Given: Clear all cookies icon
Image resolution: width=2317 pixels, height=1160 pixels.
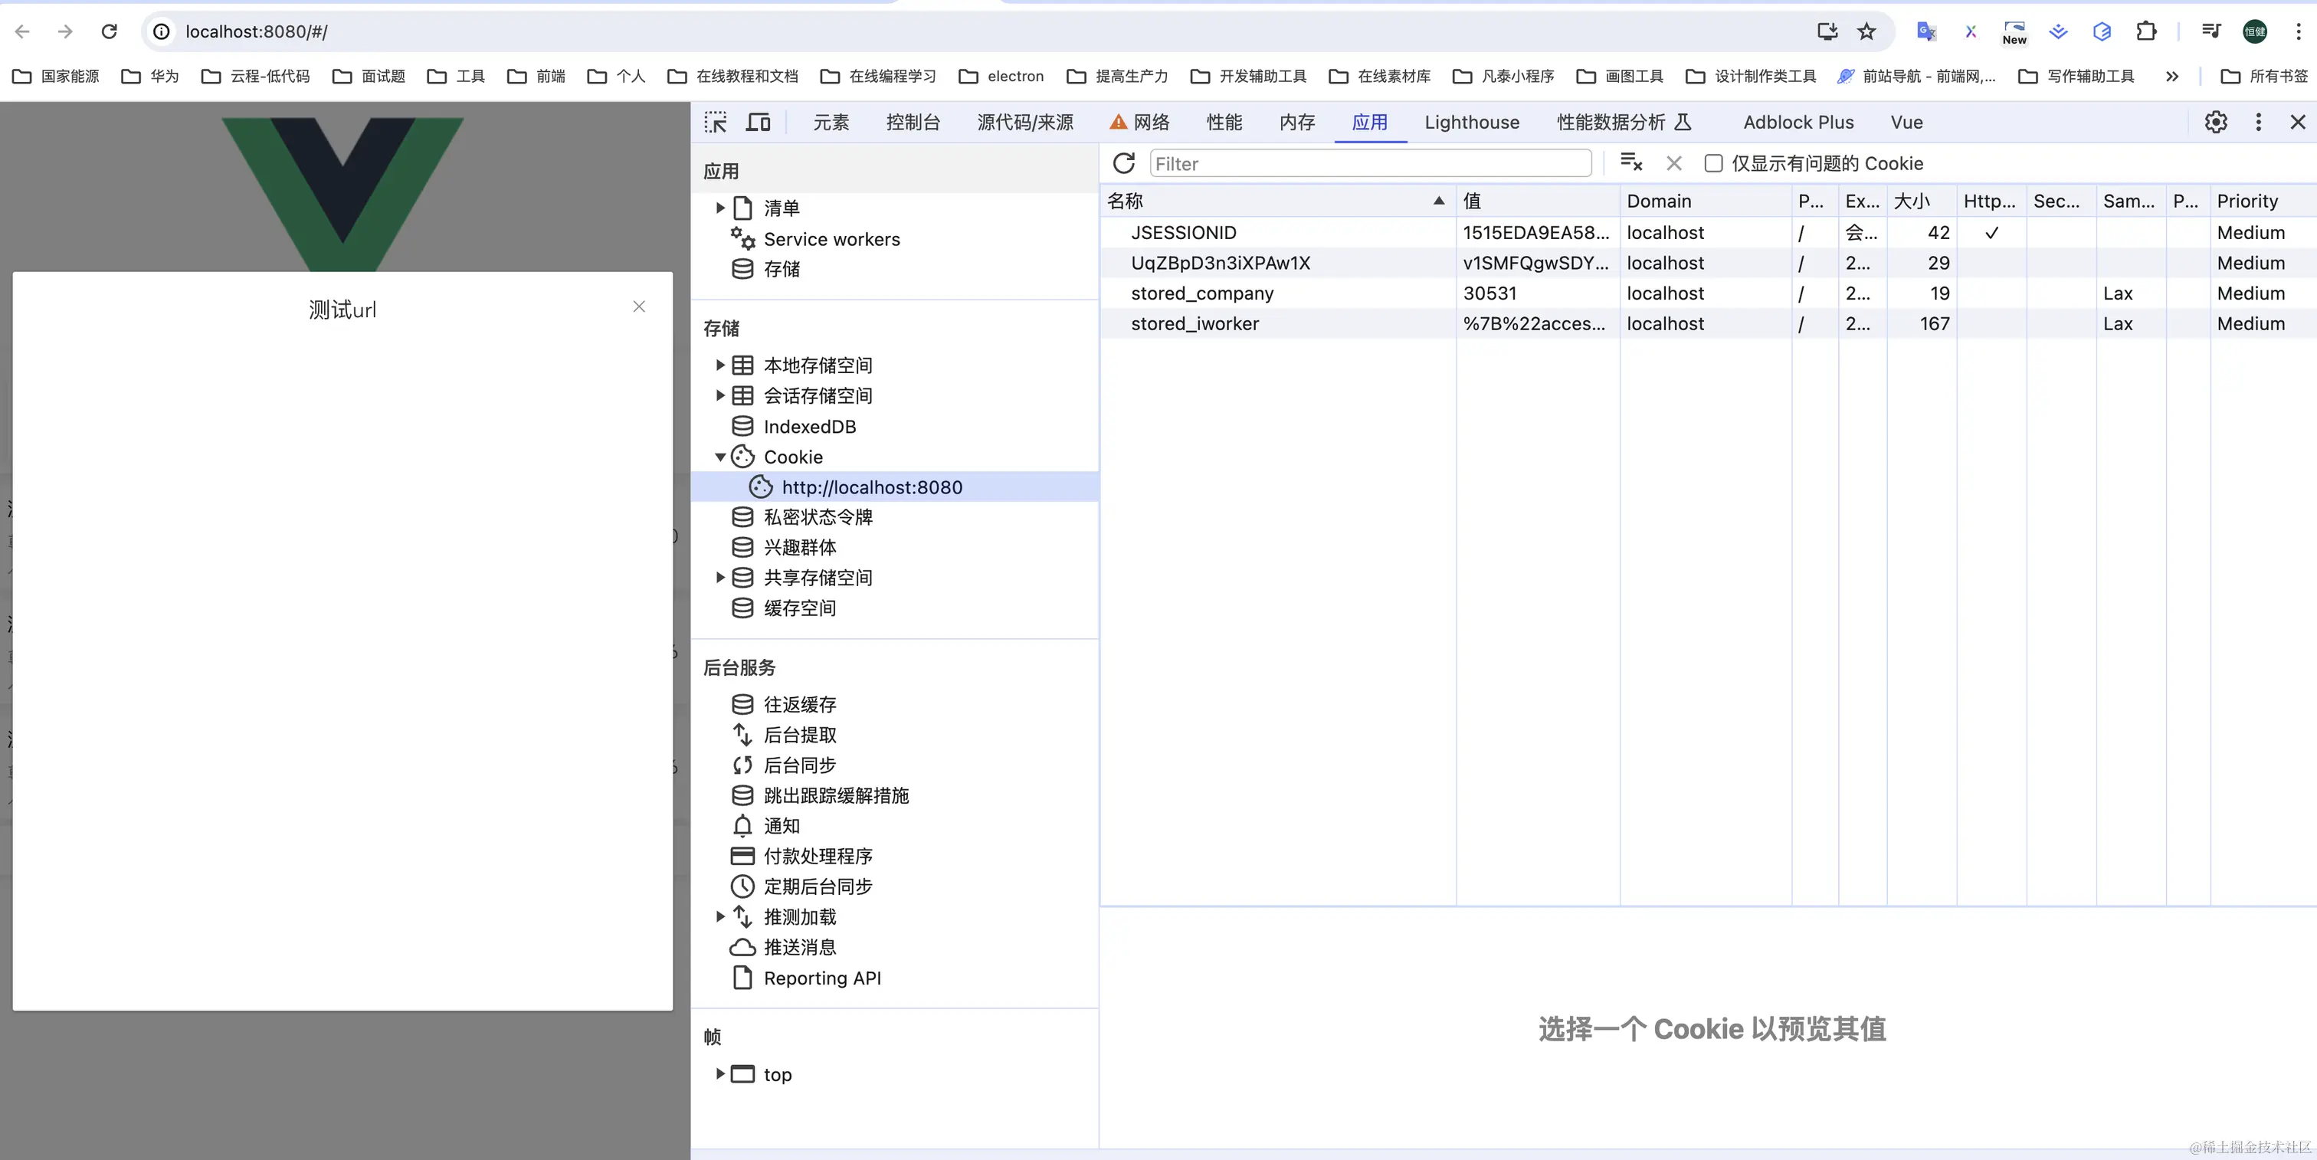Looking at the screenshot, I should tap(1630, 162).
